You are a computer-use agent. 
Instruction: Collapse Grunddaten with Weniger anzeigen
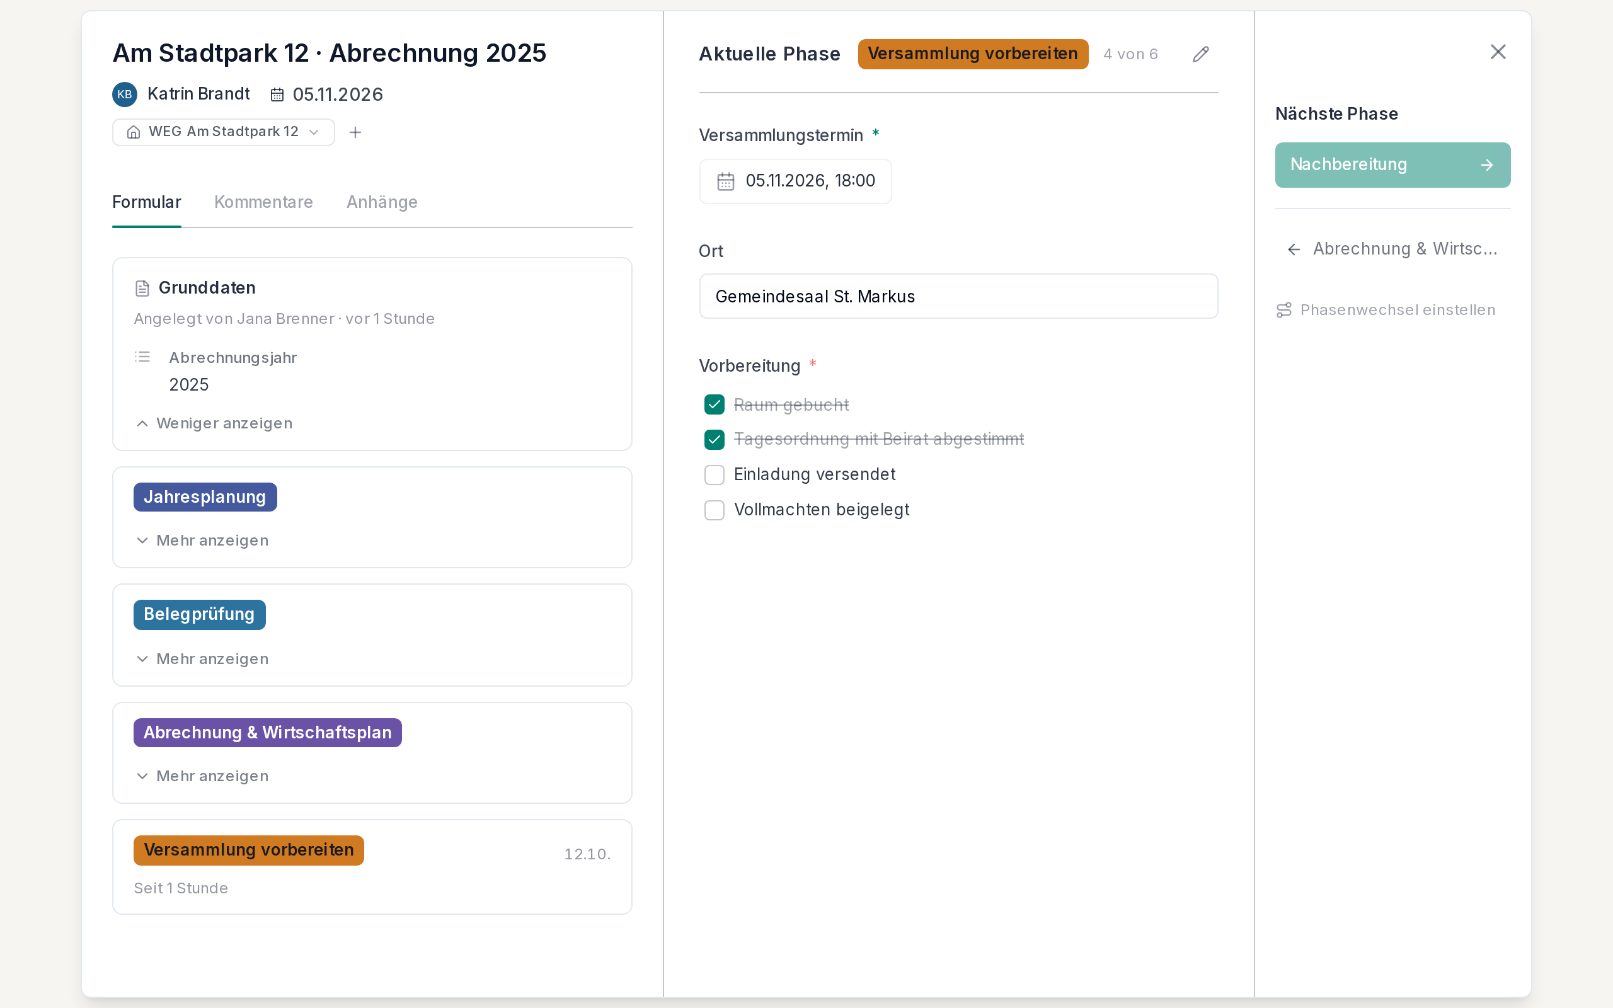coord(214,423)
